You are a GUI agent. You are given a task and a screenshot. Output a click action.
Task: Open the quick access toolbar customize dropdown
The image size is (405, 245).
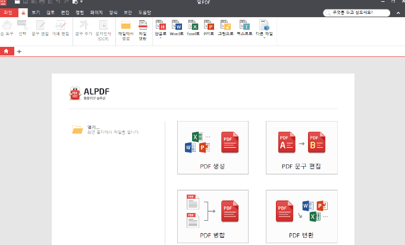[x=81, y=2]
